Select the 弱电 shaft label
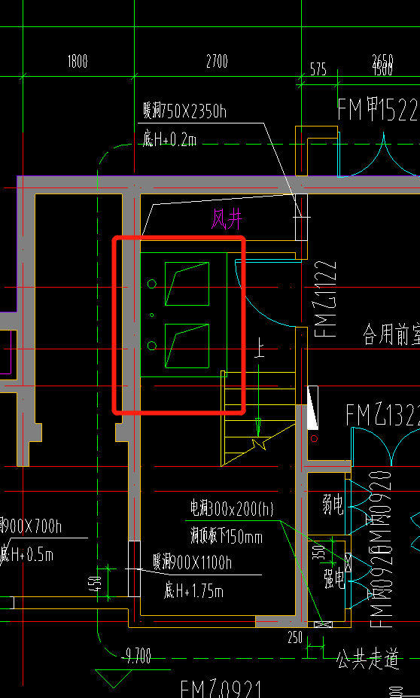The width and height of the screenshot is (420, 698). 333,505
